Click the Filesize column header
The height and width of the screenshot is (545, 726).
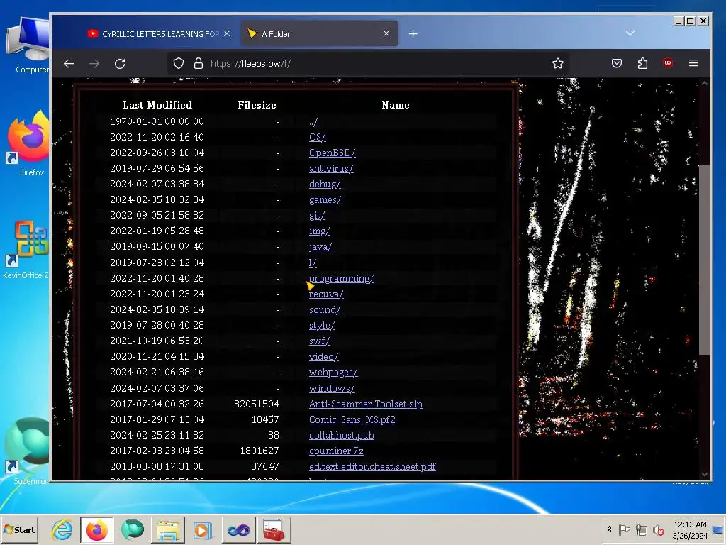pos(257,105)
